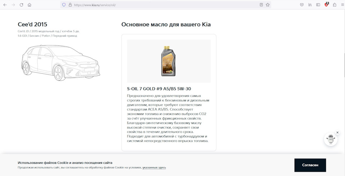The image size is (345, 176).
Task: Click the oil description paragraph
Action: pyautogui.click(x=168, y=118)
